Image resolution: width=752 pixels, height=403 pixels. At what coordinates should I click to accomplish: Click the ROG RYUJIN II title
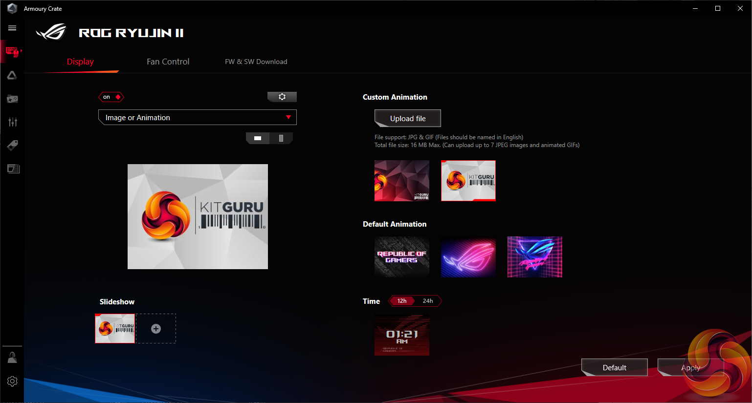[x=131, y=33]
